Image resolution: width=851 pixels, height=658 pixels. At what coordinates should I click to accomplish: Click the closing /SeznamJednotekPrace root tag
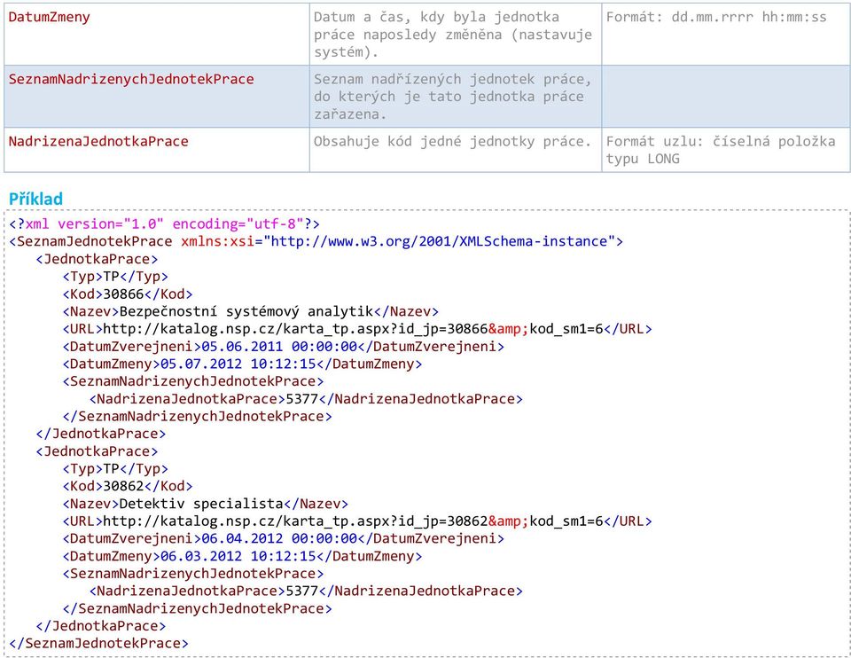[x=98, y=643]
